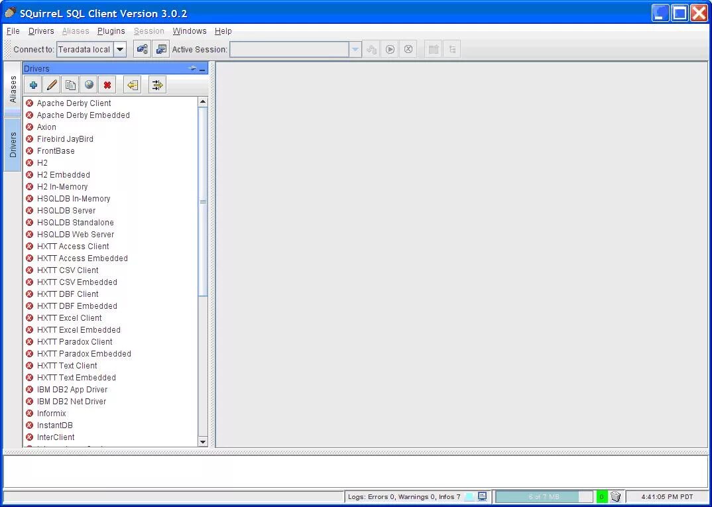The image size is (712, 507).
Task: Switch to the Aliases side tab
Action: coord(12,87)
